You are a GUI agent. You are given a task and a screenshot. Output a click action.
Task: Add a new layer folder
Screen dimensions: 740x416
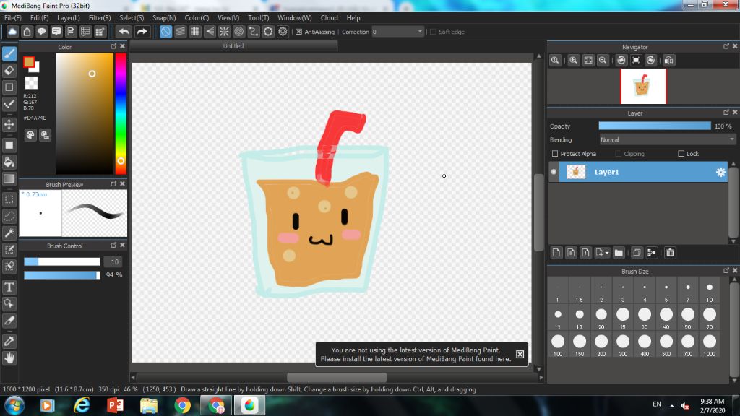tap(619, 253)
